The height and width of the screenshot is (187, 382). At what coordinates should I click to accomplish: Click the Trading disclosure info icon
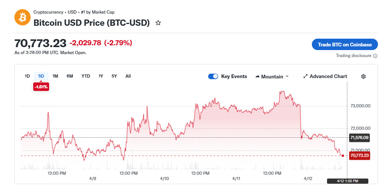coord(375,56)
